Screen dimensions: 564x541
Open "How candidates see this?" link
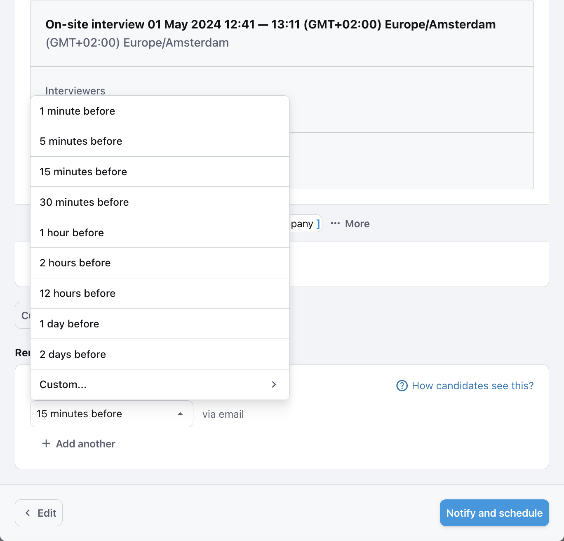472,386
